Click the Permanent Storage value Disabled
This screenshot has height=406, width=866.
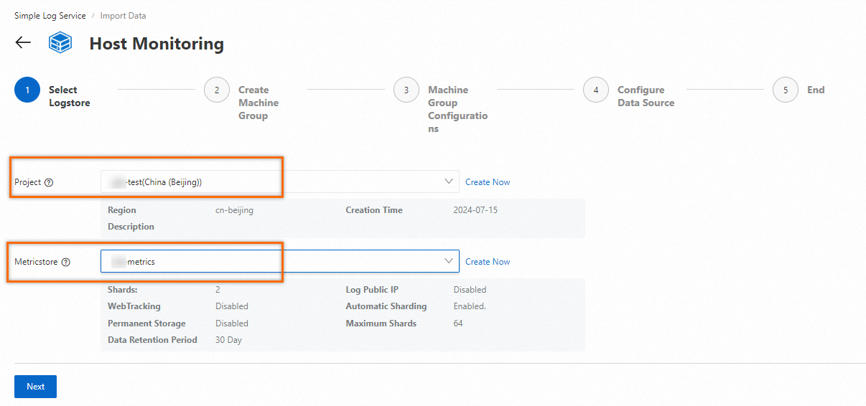point(232,324)
